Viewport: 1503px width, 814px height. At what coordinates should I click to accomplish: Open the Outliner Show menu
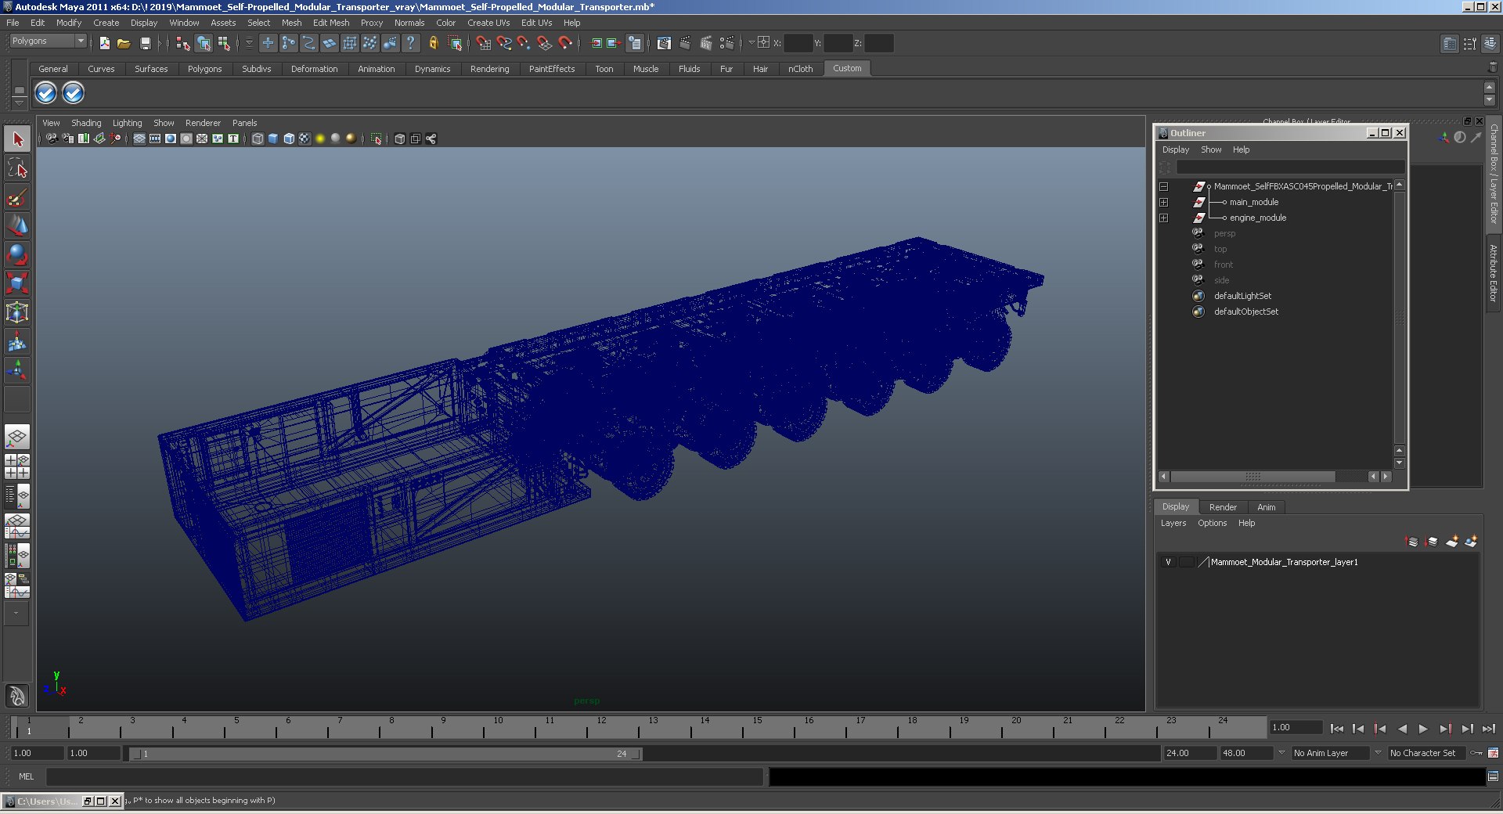[x=1211, y=149]
